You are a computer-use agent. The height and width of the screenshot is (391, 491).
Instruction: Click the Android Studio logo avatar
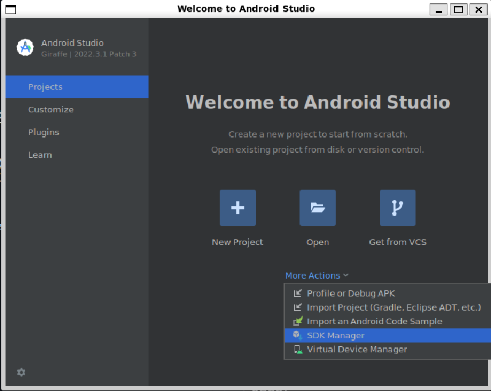point(25,48)
